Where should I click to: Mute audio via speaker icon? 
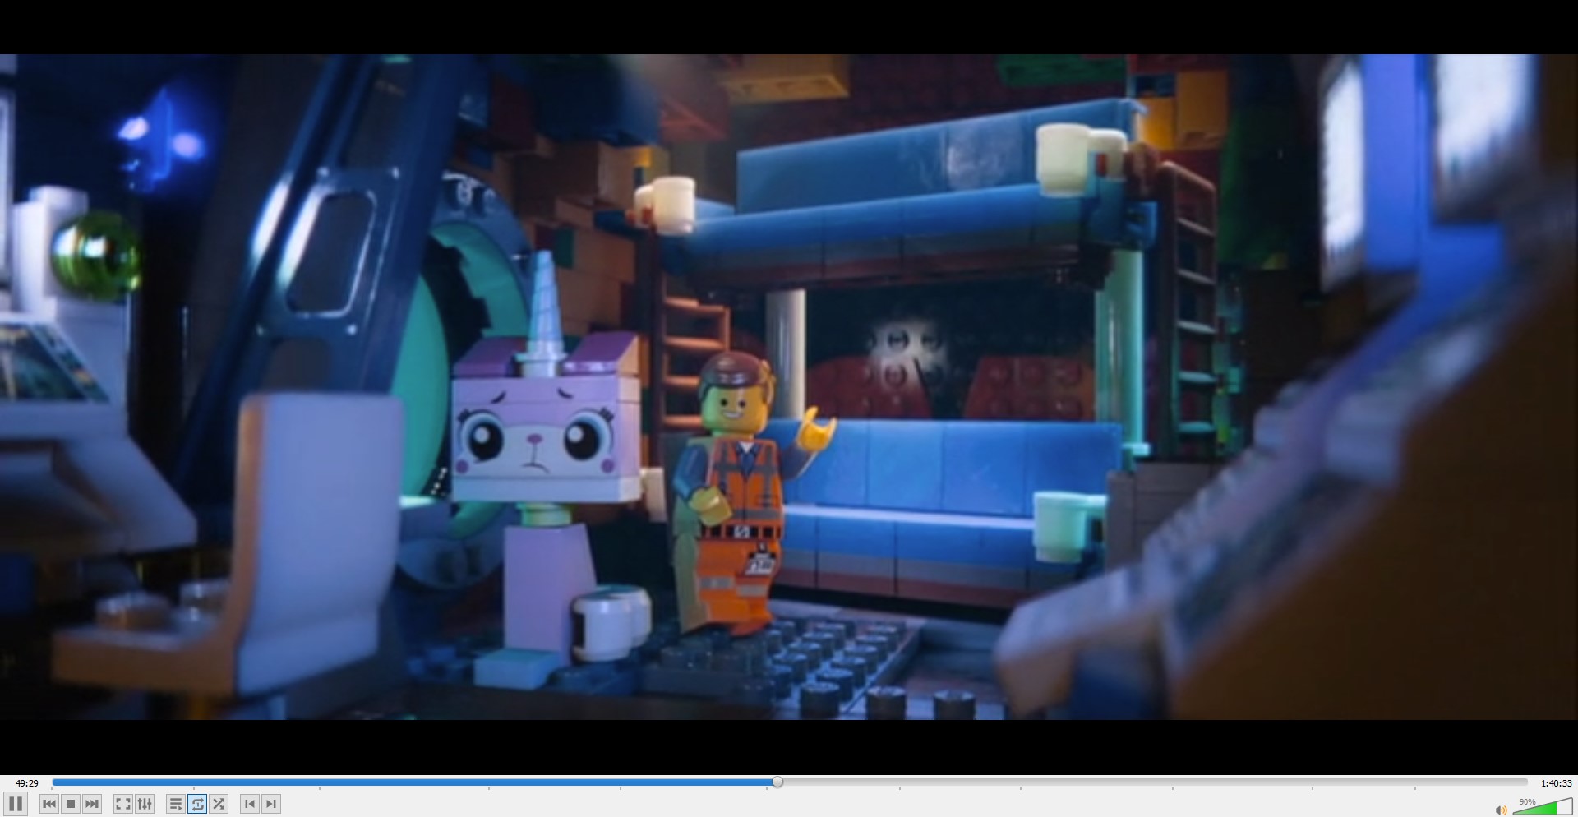click(1501, 810)
